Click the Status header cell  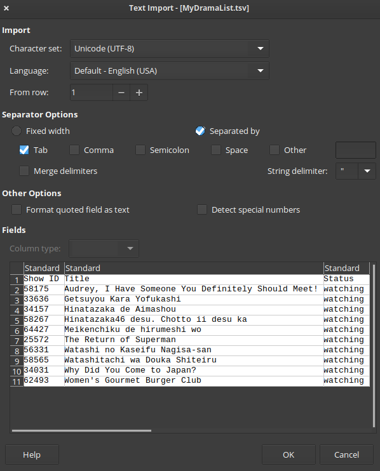pos(346,279)
